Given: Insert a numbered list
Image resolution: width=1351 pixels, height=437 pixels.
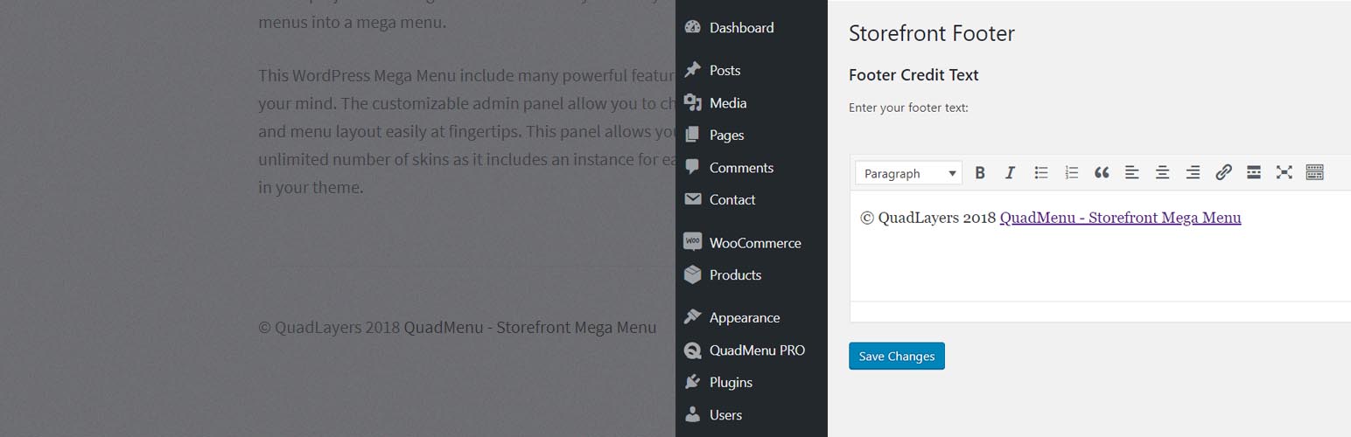Looking at the screenshot, I should point(1071,173).
